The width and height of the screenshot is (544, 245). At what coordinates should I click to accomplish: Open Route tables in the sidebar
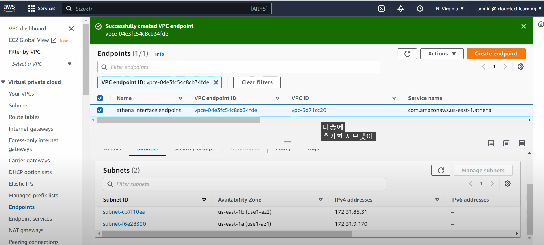[x=24, y=117]
